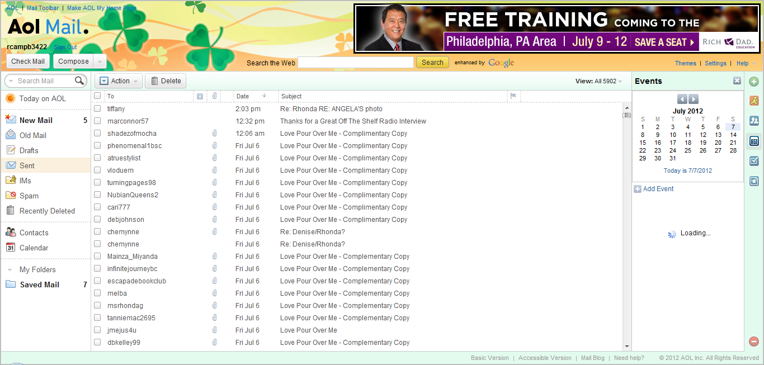Click the Calendar 31 icon in sidebar

click(x=10, y=247)
